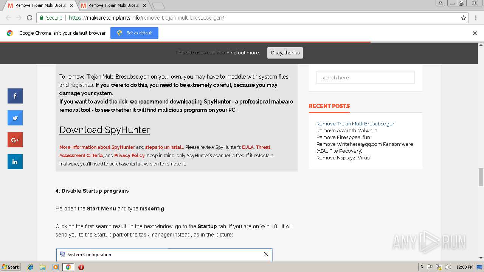
Task: Click the vertical scrollbar thumb
Action: 481,177
